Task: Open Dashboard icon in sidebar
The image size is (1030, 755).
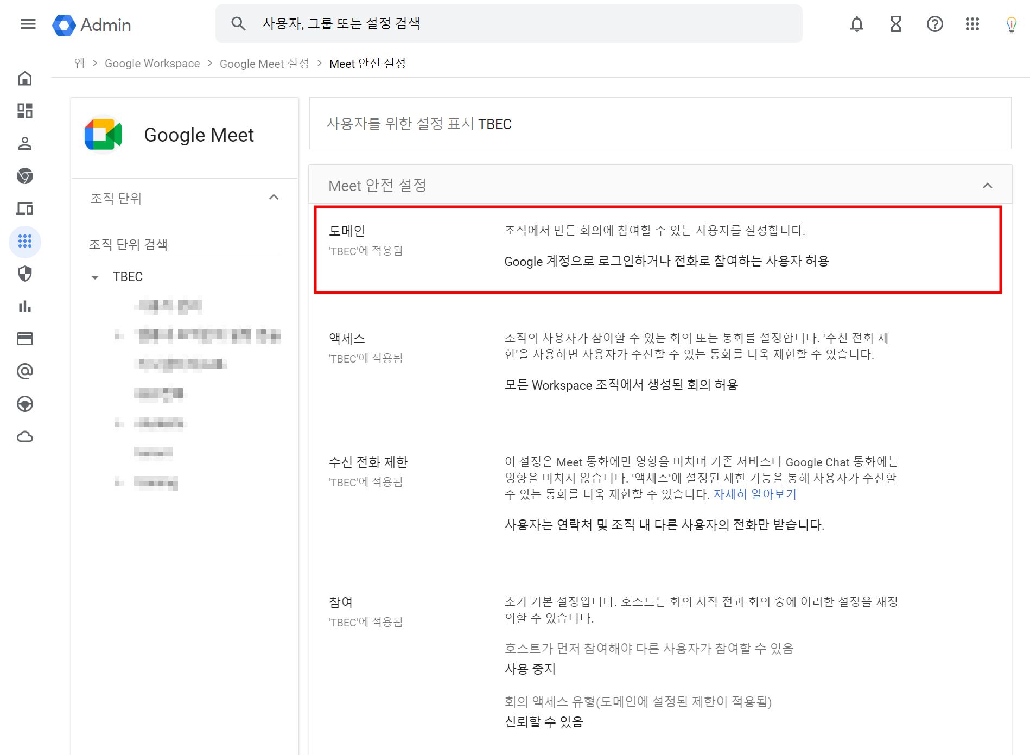Action: (x=25, y=111)
